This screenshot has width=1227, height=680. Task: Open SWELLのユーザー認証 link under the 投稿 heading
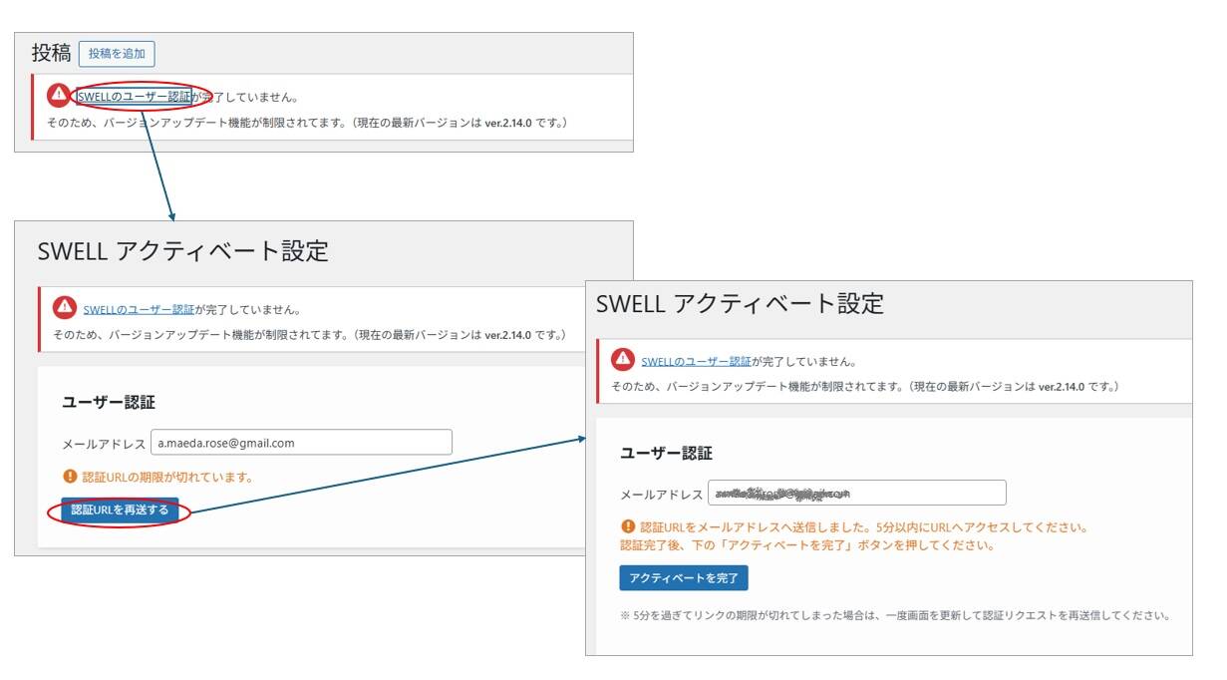[135, 98]
